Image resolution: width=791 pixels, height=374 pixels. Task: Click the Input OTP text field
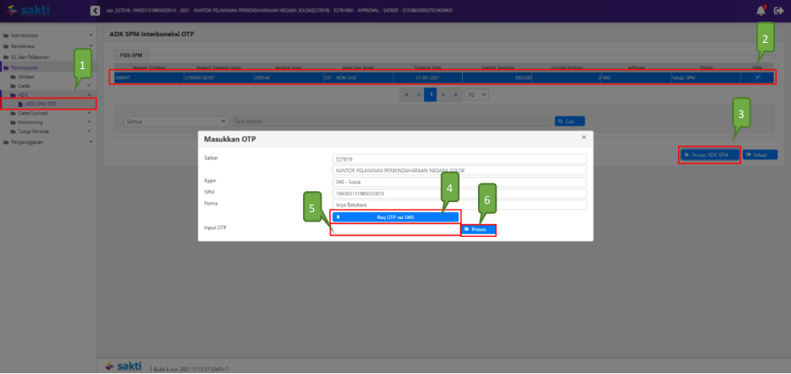coord(394,229)
